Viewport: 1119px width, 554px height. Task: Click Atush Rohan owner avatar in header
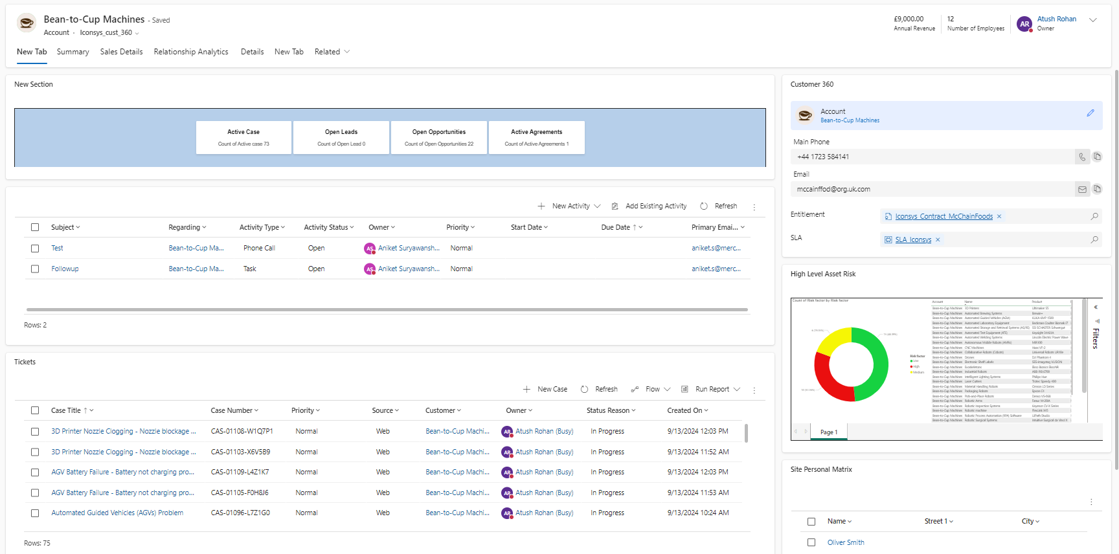pyautogui.click(x=1024, y=24)
